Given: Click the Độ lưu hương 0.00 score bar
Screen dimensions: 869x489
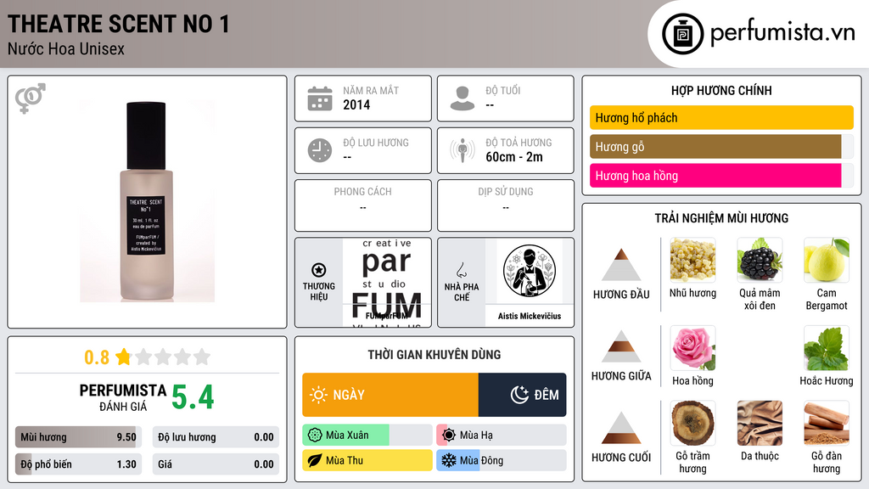Looking at the screenshot, I should click(x=216, y=437).
